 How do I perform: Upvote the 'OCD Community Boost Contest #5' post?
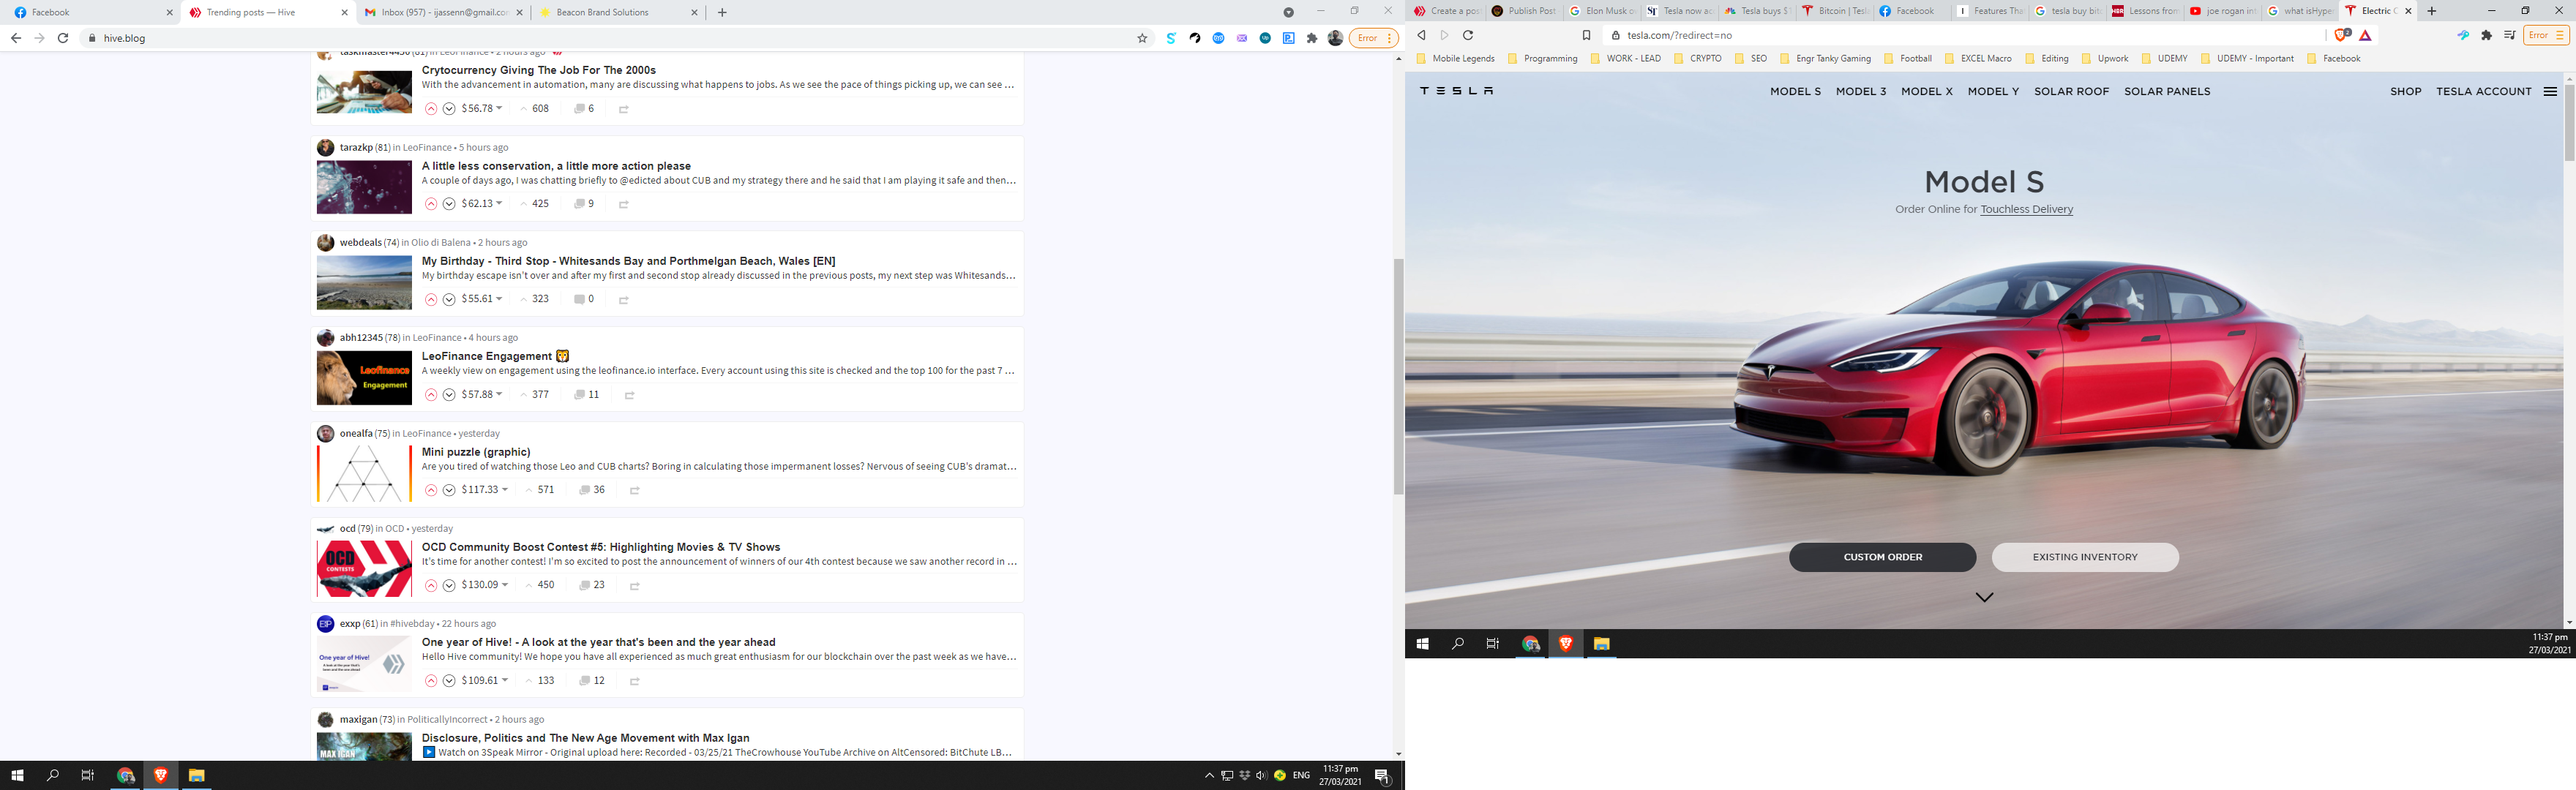[431, 585]
